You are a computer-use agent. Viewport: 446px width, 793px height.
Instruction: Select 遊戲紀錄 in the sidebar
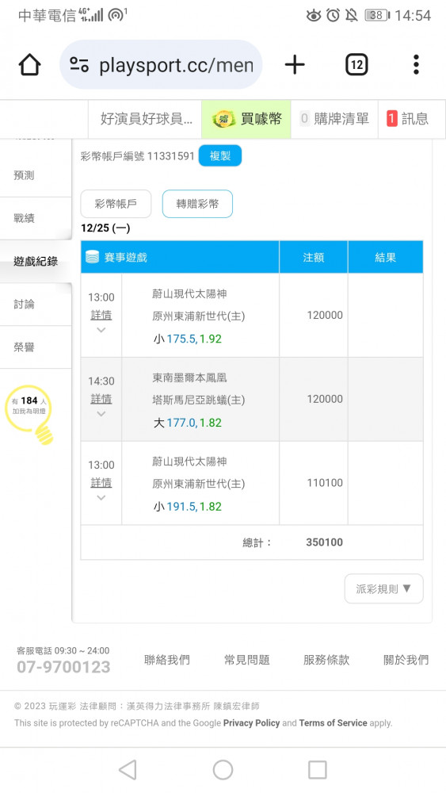36,262
